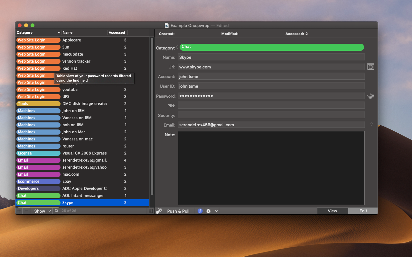
Task: Switch to Edit mode
Action: coord(363,211)
